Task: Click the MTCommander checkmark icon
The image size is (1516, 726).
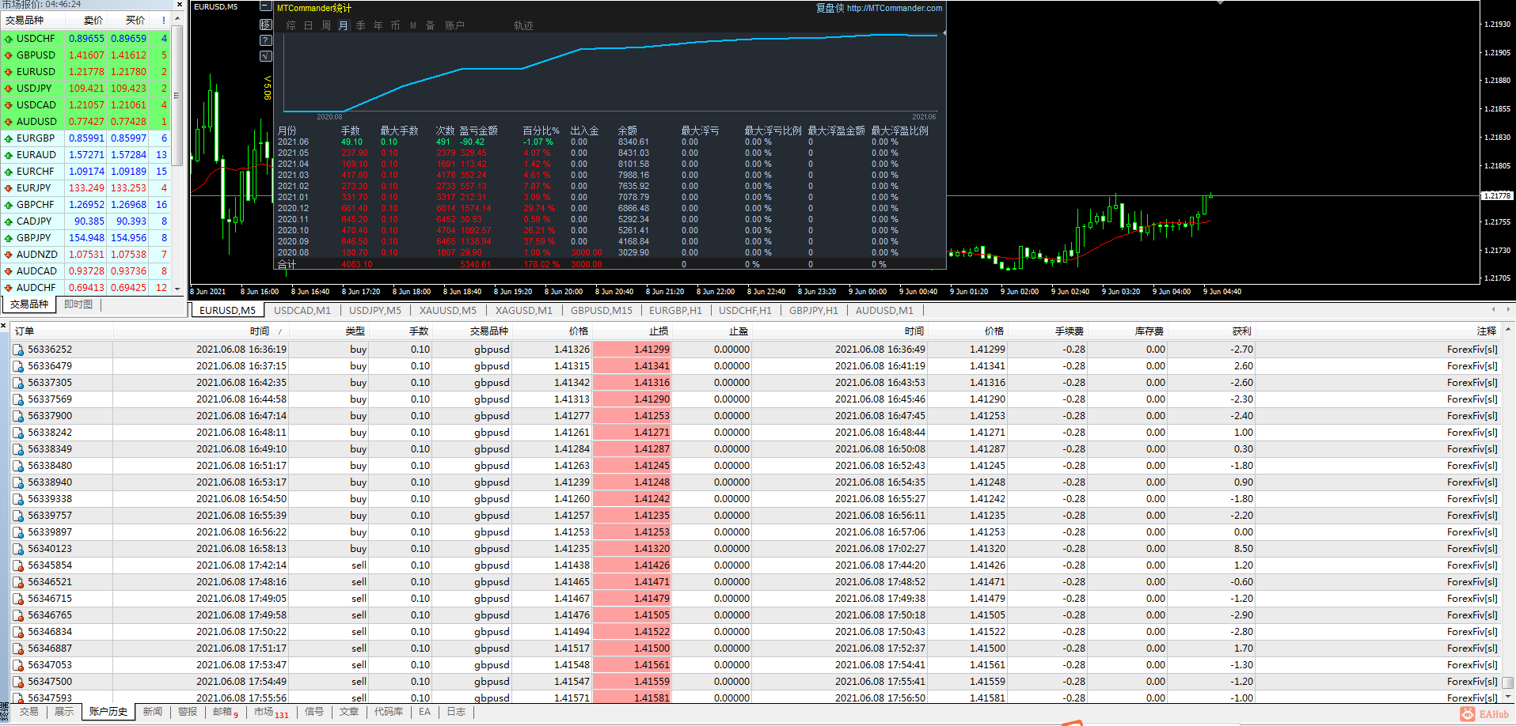Action: tap(266, 56)
